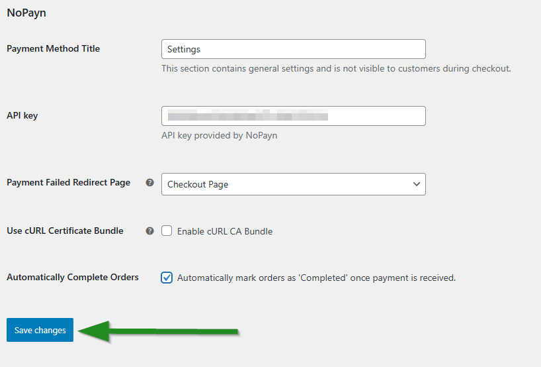Open the Checkout Page dropdown
Screen dimensions: 541x367
coord(293,184)
